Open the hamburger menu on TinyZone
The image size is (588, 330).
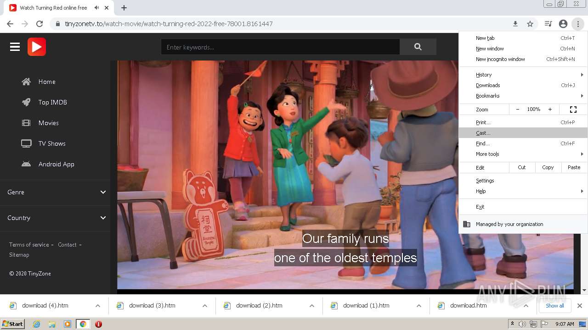click(x=15, y=47)
